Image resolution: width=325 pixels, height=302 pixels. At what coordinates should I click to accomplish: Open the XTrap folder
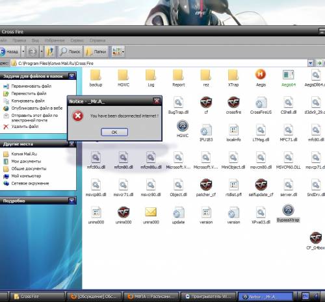(x=233, y=75)
